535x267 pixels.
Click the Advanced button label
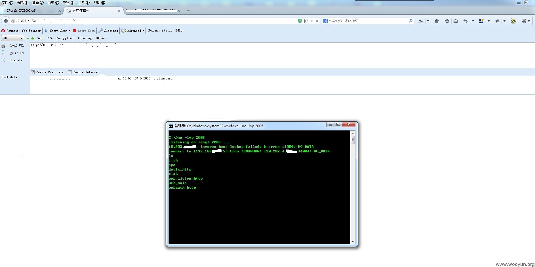coord(134,31)
